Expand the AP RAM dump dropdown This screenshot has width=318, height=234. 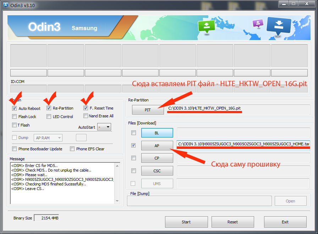pyautogui.click(x=48, y=138)
